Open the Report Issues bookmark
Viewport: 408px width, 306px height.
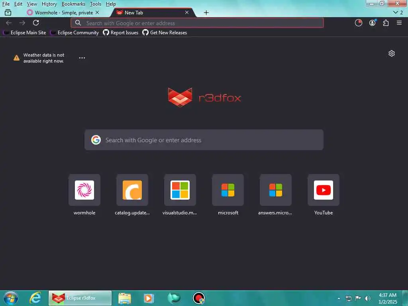(x=121, y=33)
